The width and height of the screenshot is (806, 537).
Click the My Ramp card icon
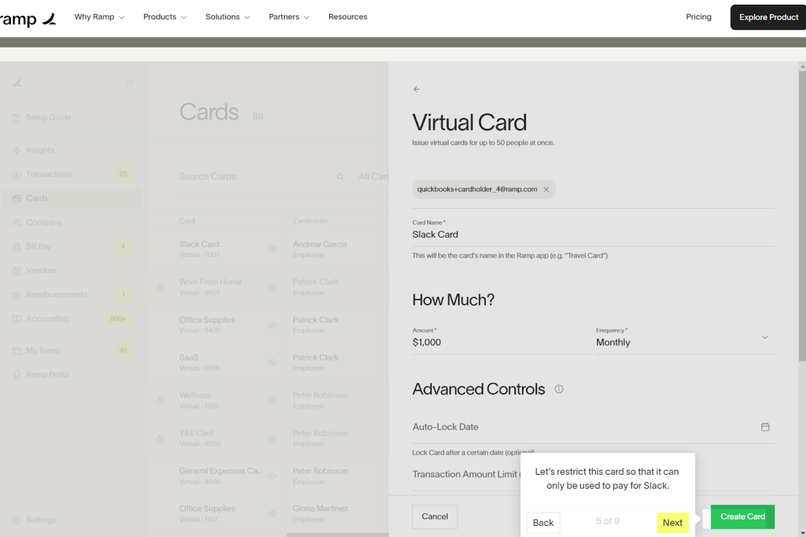click(x=17, y=350)
